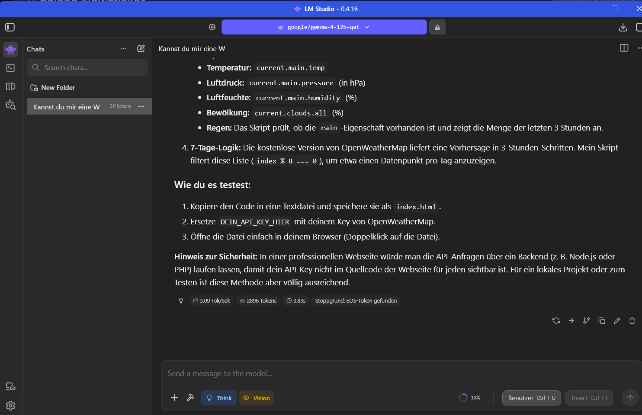This screenshot has height=415, width=642.
Task: Click the Benutzer role button
Action: (532, 398)
